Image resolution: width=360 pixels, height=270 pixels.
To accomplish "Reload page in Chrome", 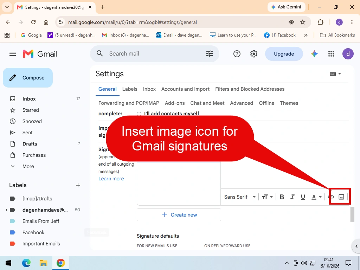I will point(33,22).
